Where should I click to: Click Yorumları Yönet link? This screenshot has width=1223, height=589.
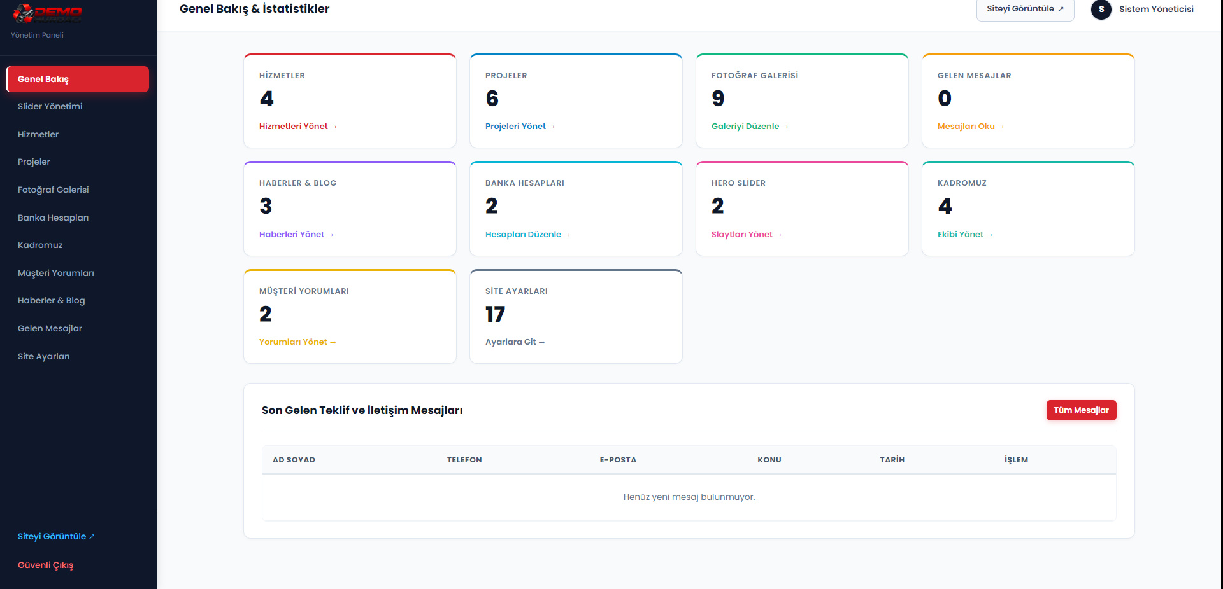tap(297, 342)
